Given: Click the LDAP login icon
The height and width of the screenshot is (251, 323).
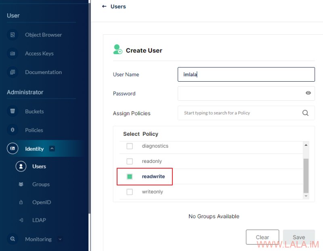Looking at the screenshot, I should pos(21,220).
